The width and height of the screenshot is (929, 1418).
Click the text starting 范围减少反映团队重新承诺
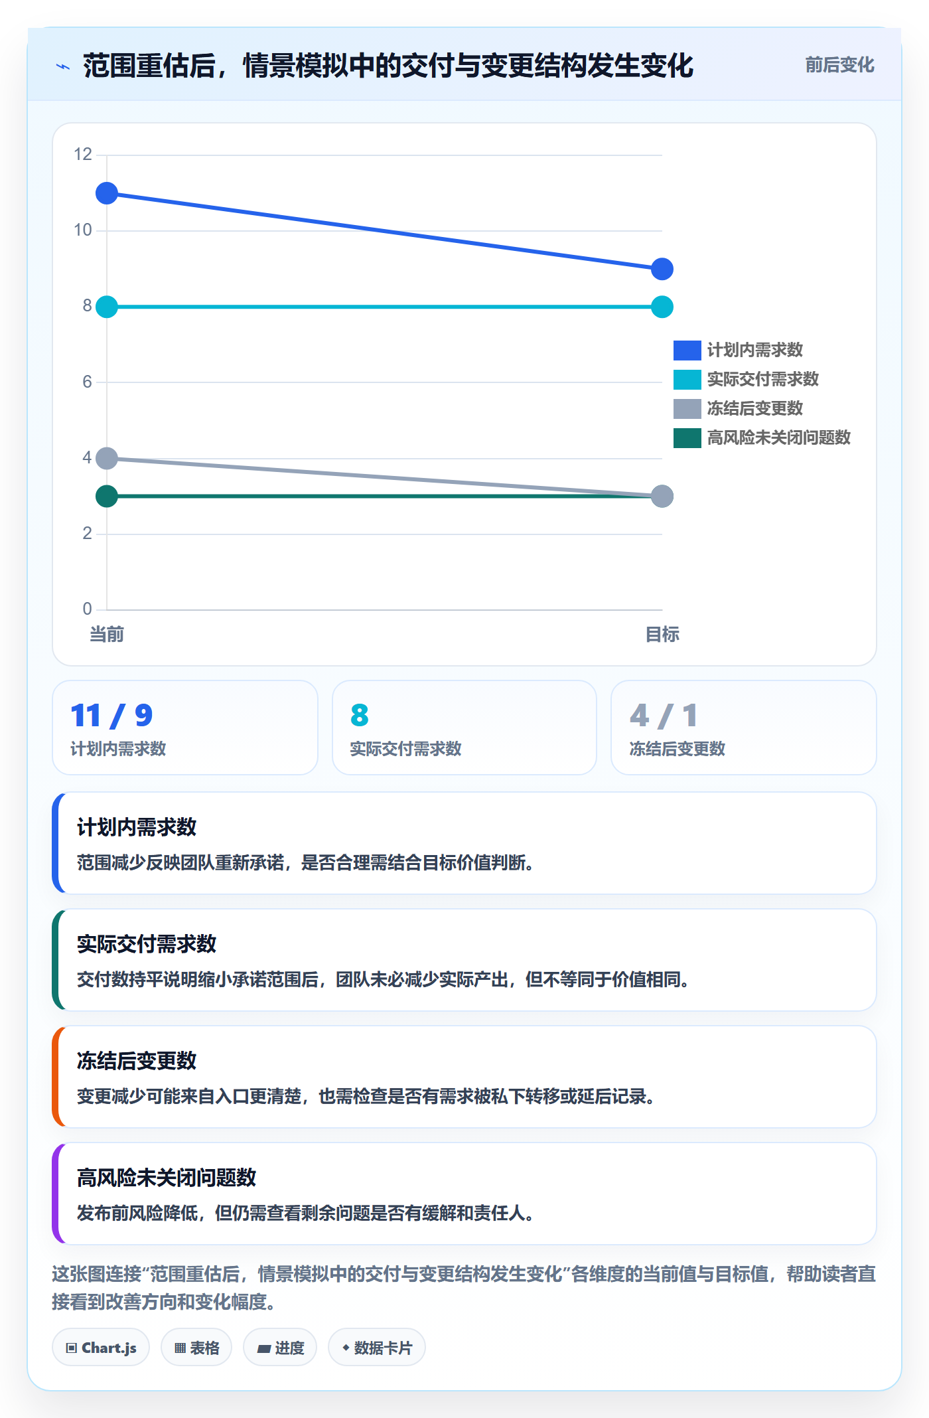click(306, 862)
